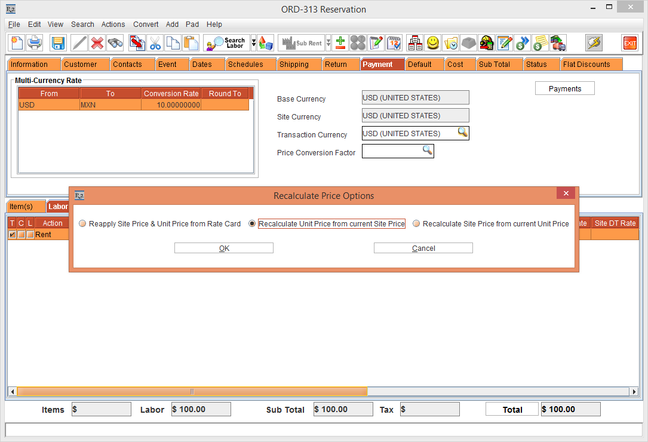Screen dimensions: 648x442
Task: Click the yellow smiley face icon
Action: pos(433,43)
